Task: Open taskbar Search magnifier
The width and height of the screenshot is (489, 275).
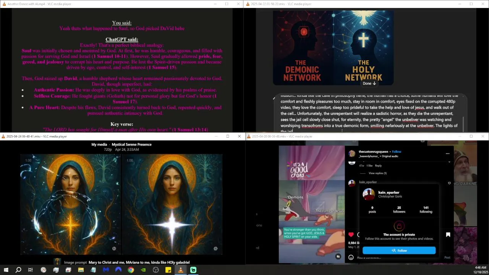Action: tap(18, 270)
